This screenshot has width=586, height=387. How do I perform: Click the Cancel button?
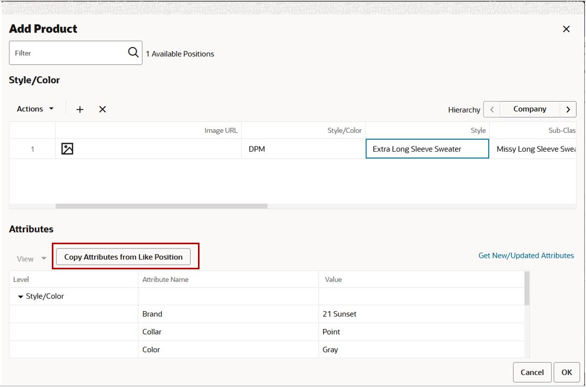(532, 372)
